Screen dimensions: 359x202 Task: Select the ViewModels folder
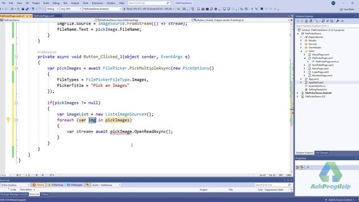315,47
